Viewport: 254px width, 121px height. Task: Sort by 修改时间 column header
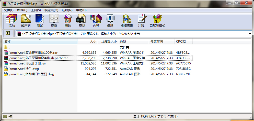(162, 42)
